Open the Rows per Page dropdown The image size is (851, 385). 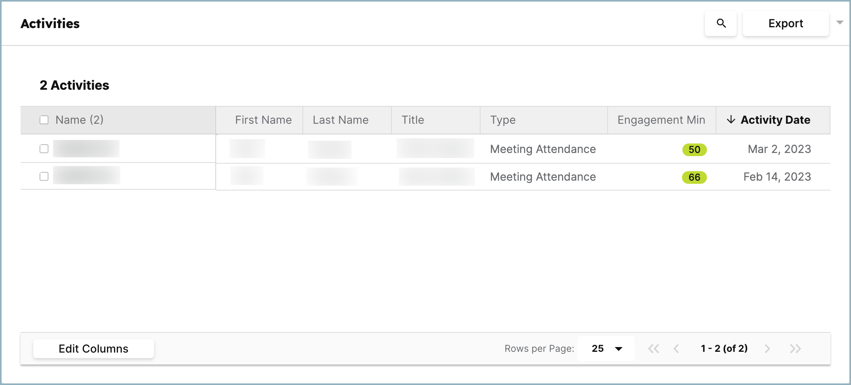click(x=606, y=348)
